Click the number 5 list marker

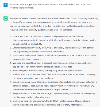(11, 71)
